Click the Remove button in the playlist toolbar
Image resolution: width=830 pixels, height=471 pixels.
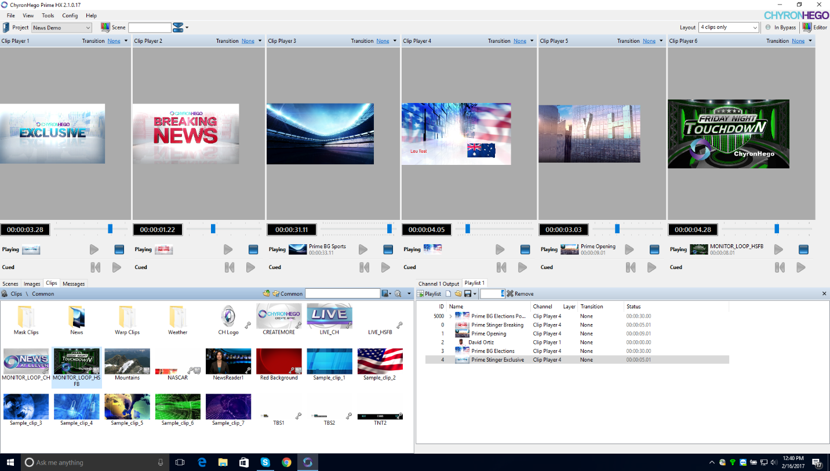[520, 294]
